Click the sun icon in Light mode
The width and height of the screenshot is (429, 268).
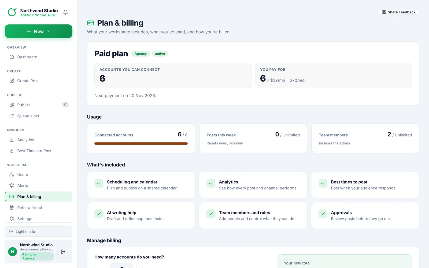click(11, 232)
